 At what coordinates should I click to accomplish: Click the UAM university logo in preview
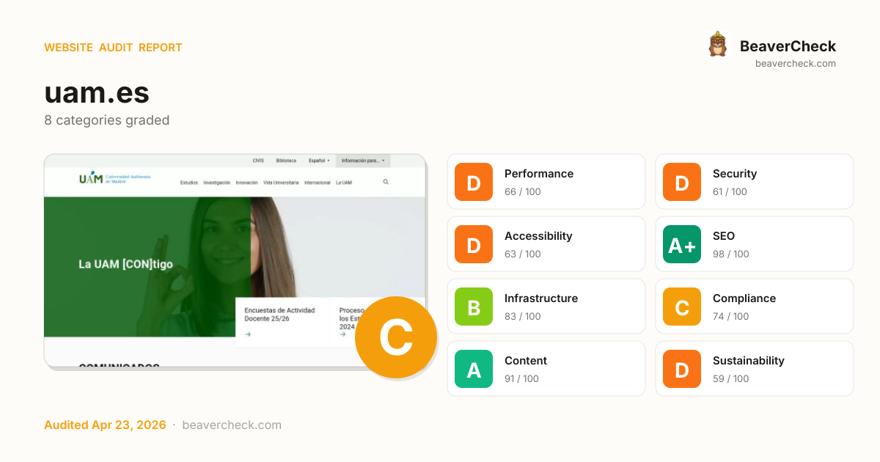coord(114,178)
